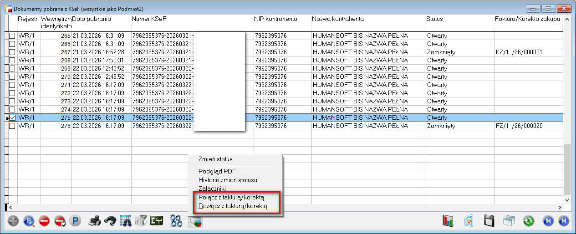Click the floppy disk save icon
576x234 pixels.
pyautogui.click(x=489, y=221)
